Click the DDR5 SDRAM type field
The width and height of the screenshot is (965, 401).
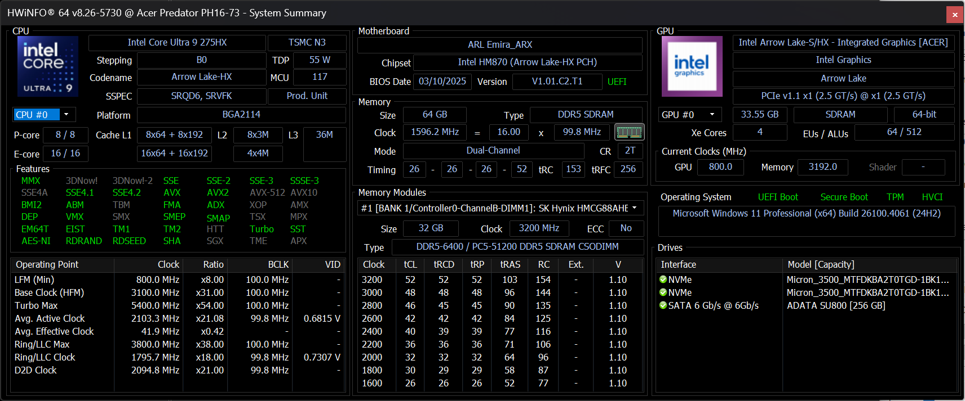[x=586, y=115]
